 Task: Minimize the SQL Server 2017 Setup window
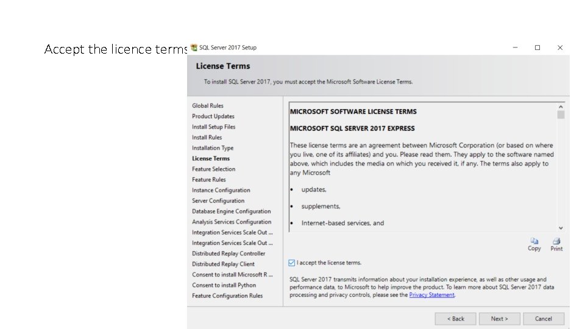tap(515, 48)
